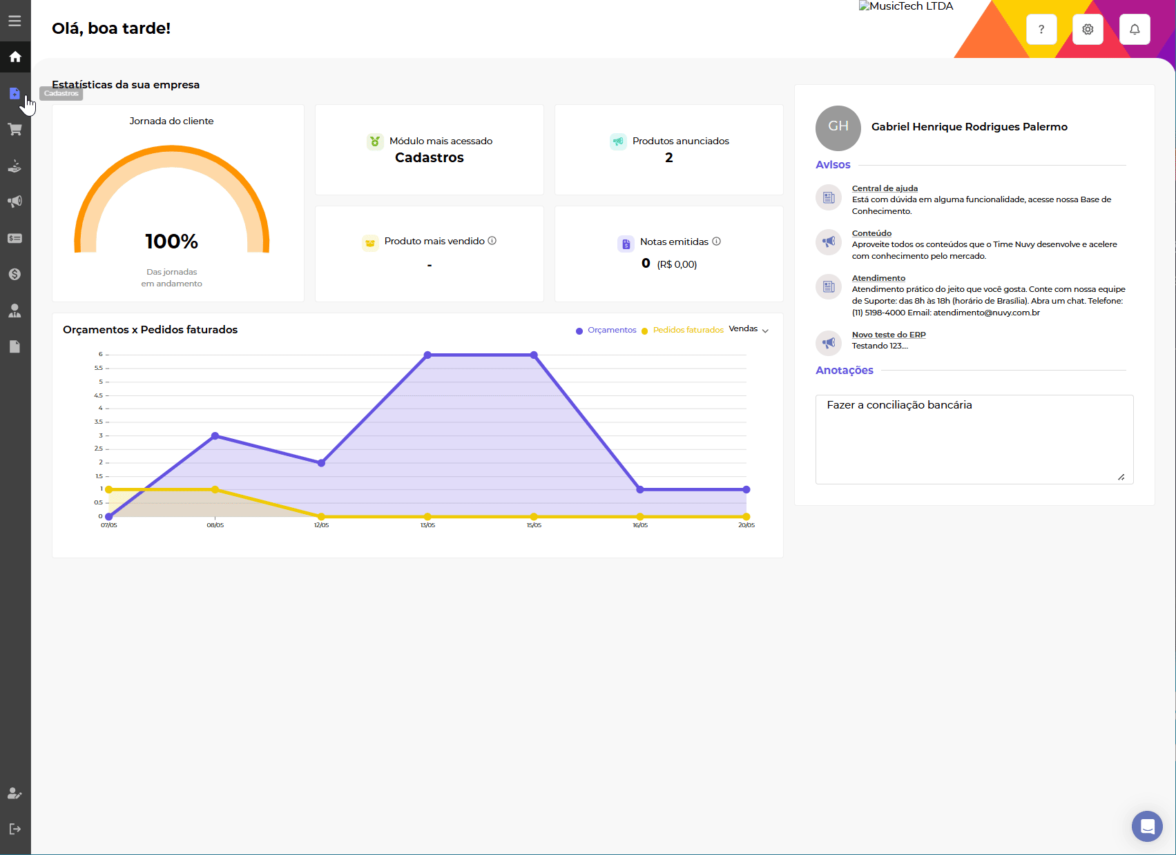Toggle the Pedidos faturados legend series
Viewport: 1176px width, 855px height.
tap(683, 331)
